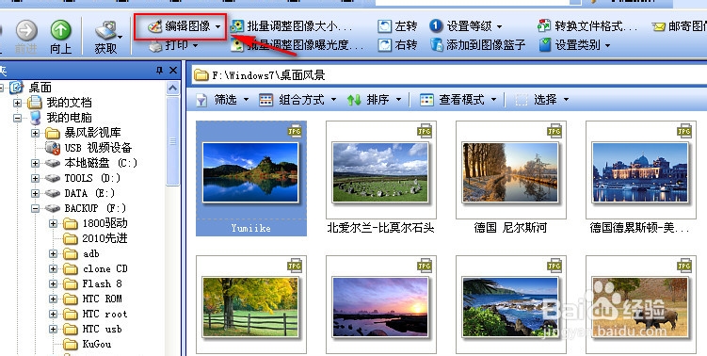Viewport: 707px width, 356px height.
Task: Close the folder panel
Action: coord(173,71)
